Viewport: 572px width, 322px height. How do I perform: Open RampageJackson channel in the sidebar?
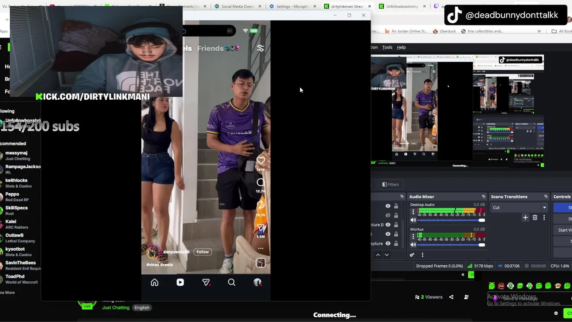21,169
